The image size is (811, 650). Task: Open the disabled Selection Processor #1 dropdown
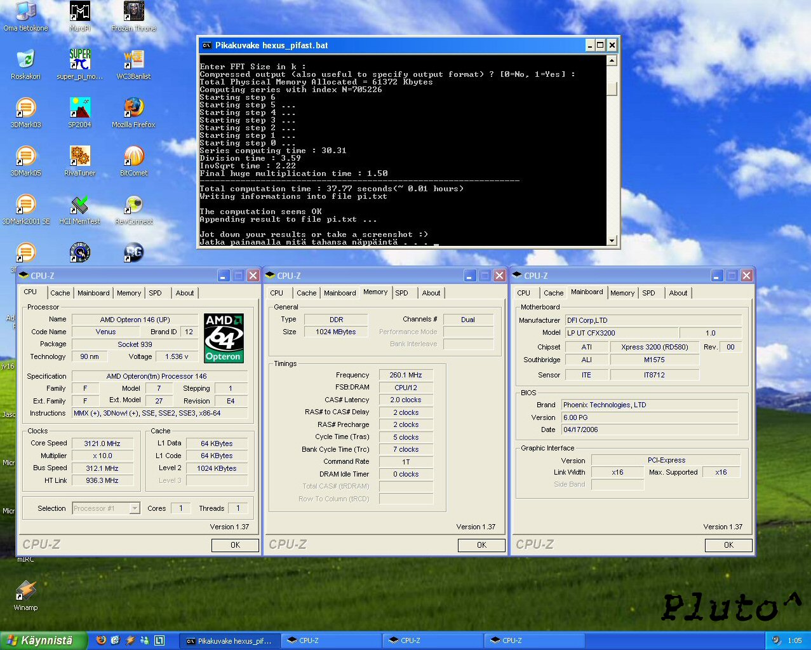105,508
